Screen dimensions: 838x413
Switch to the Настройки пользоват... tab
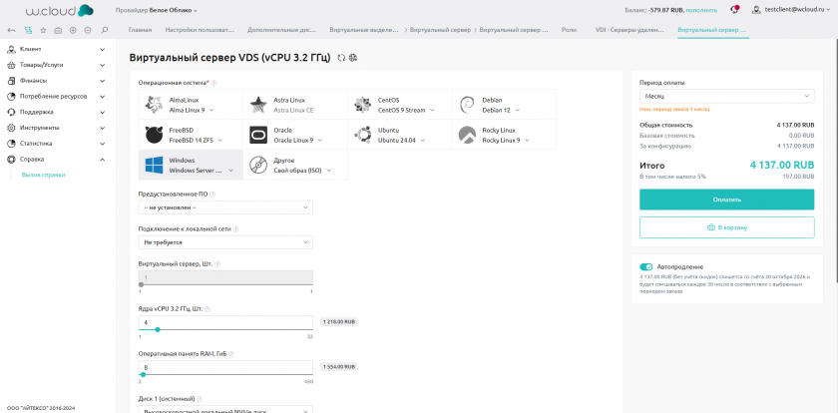tap(200, 30)
